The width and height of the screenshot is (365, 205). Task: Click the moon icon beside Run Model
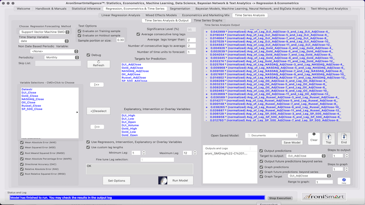point(163,181)
